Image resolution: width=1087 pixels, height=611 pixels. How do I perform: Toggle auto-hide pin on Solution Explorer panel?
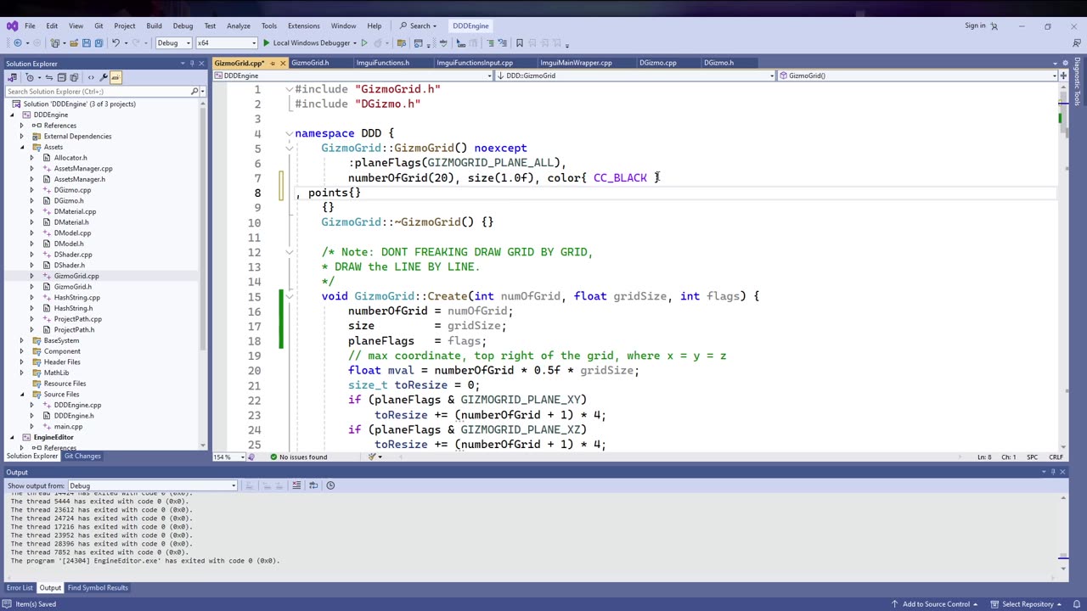point(192,64)
